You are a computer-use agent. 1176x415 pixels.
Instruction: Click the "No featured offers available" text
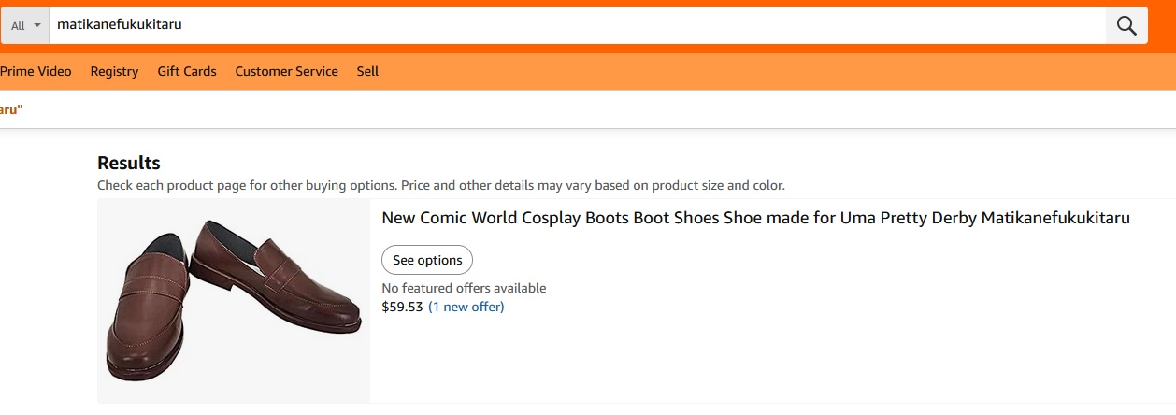464,288
